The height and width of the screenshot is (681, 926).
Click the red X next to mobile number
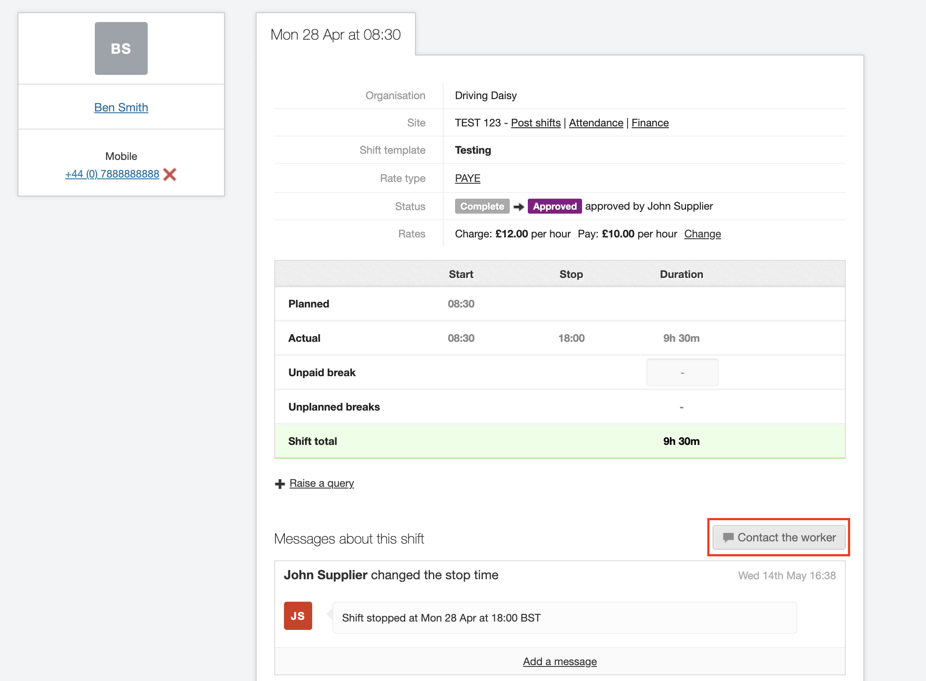170,174
